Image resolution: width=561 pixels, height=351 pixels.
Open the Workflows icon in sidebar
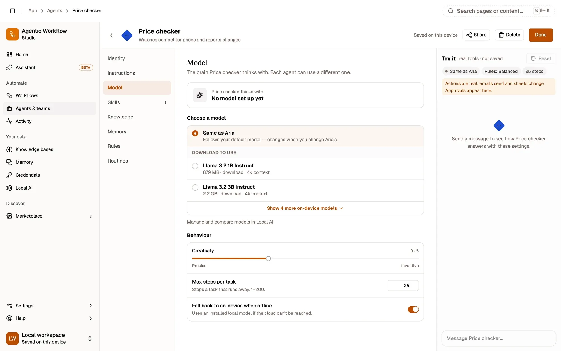click(x=9, y=95)
